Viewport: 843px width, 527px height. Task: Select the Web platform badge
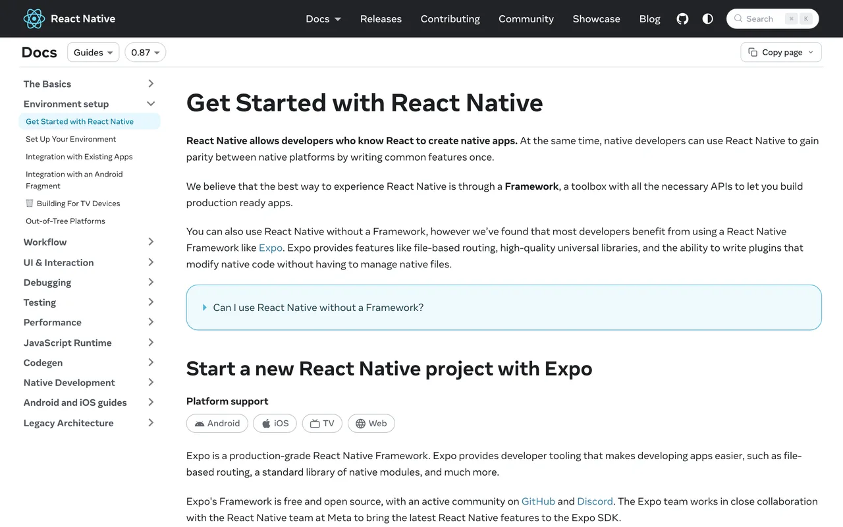(371, 423)
